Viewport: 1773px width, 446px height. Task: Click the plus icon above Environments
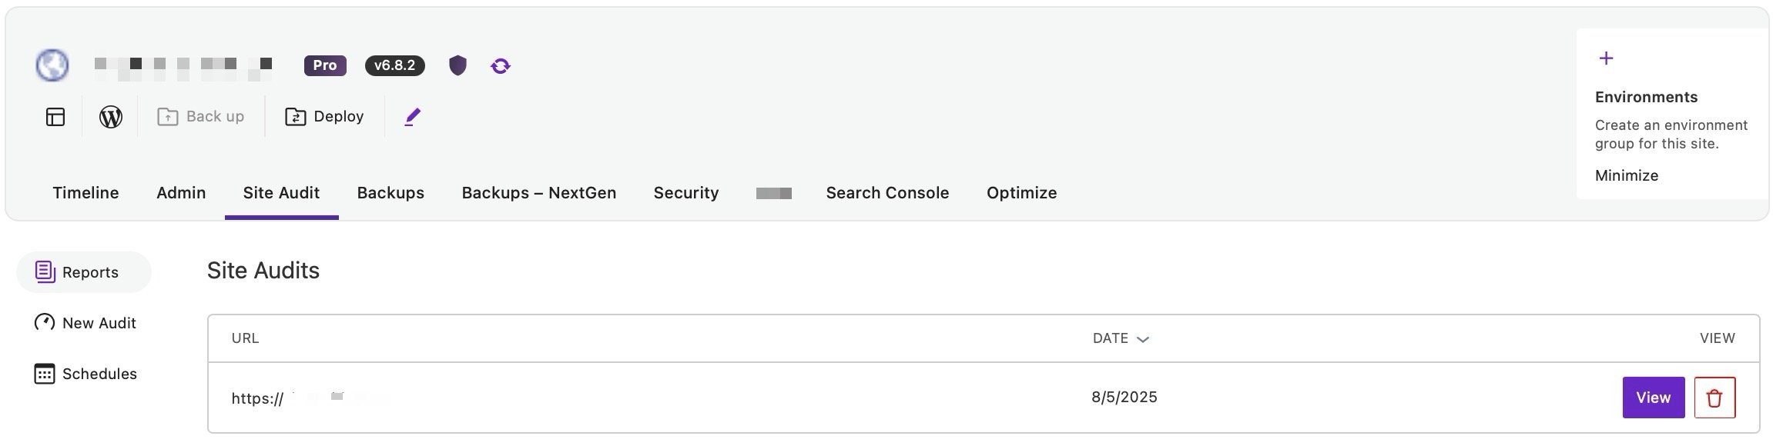[x=1606, y=58]
